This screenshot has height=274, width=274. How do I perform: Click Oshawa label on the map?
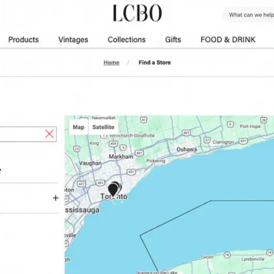coord(187,149)
